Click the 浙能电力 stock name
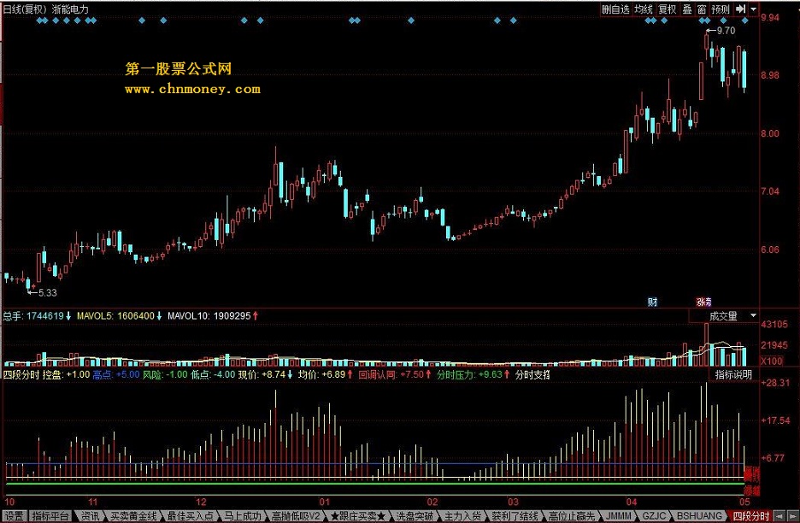The width and height of the screenshot is (800, 523). point(70,9)
